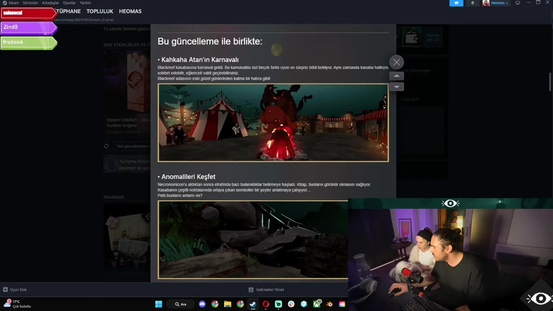Open Discord from the taskbar

(202, 304)
